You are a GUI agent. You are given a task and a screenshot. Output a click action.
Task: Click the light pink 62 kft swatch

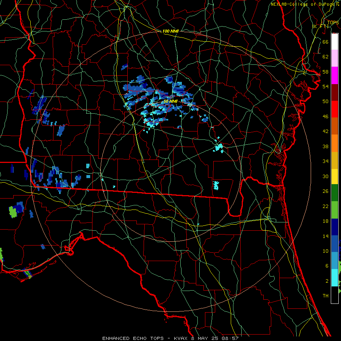[x=335, y=58]
